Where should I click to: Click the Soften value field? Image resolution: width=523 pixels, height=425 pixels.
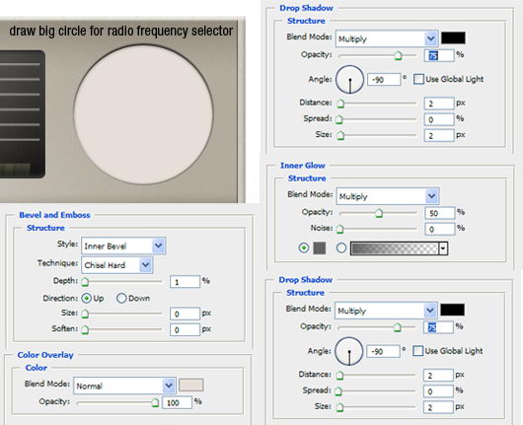[185, 329]
